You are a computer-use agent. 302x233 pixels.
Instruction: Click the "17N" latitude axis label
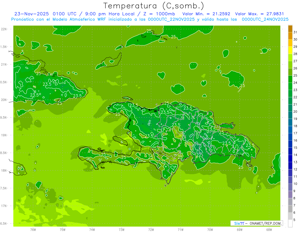tap(4, 206)
